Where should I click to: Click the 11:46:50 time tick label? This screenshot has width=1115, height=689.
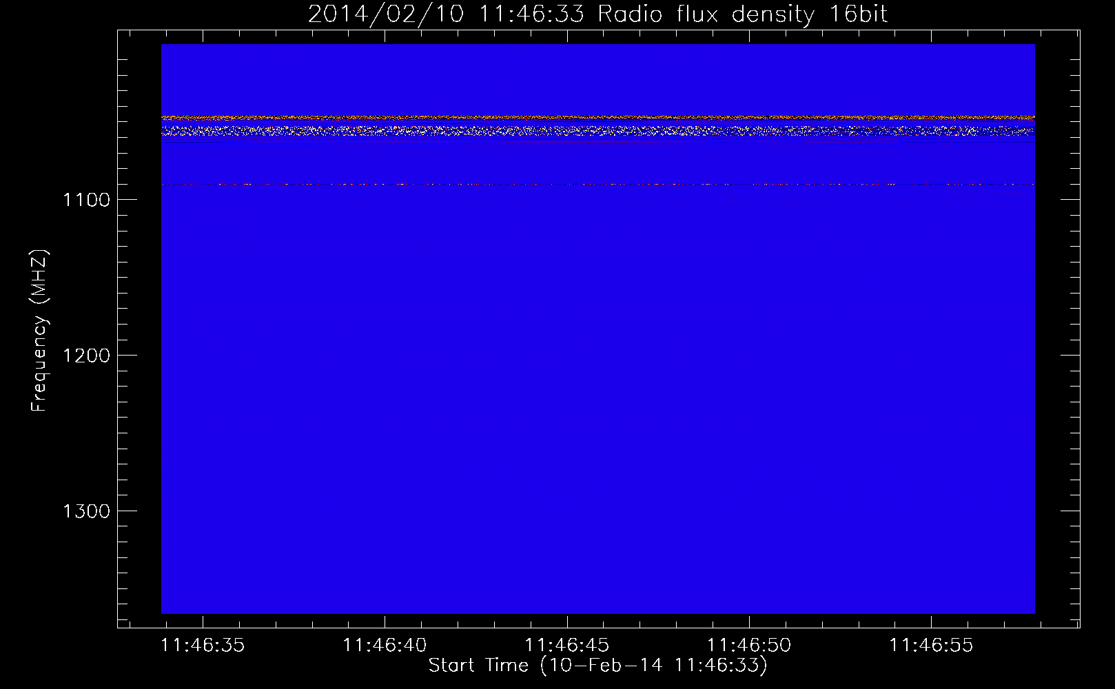point(749,646)
